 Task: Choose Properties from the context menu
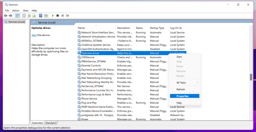point(185,96)
